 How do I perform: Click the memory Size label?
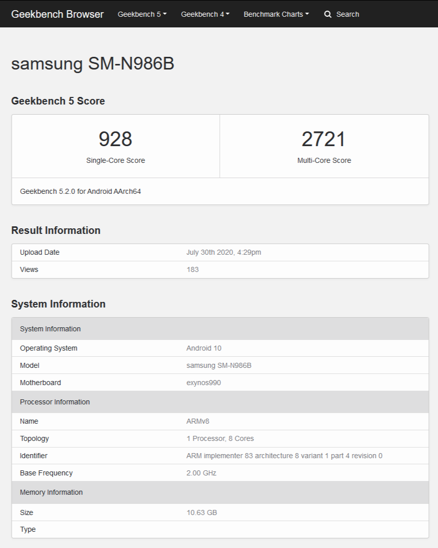point(26,512)
